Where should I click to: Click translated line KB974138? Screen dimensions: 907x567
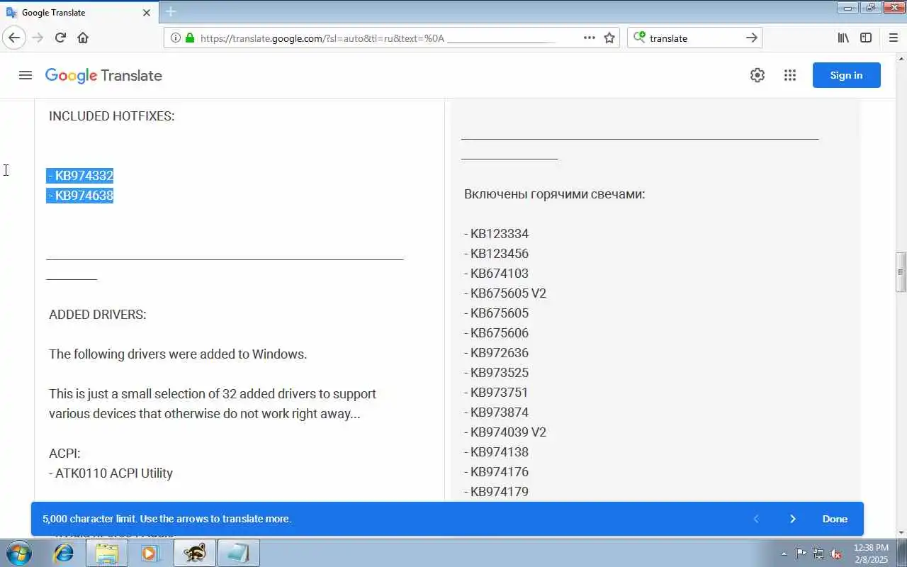tap(496, 452)
